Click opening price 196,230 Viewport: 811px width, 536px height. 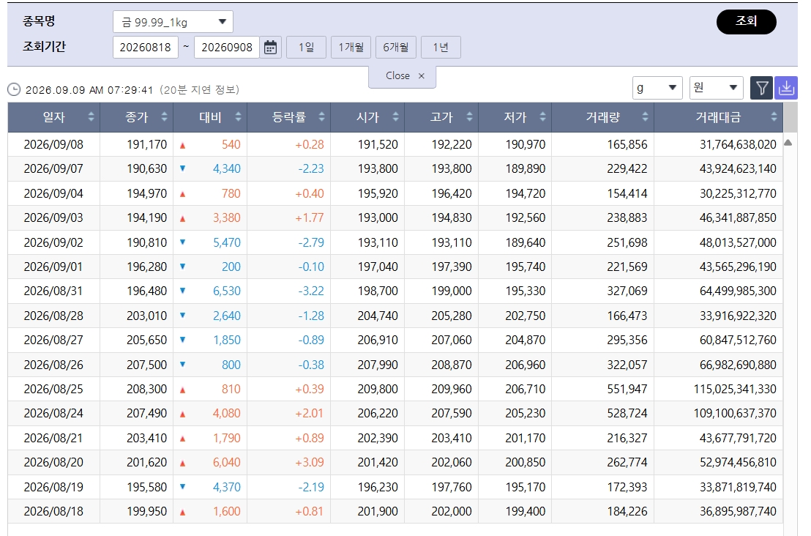tap(378, 488)
